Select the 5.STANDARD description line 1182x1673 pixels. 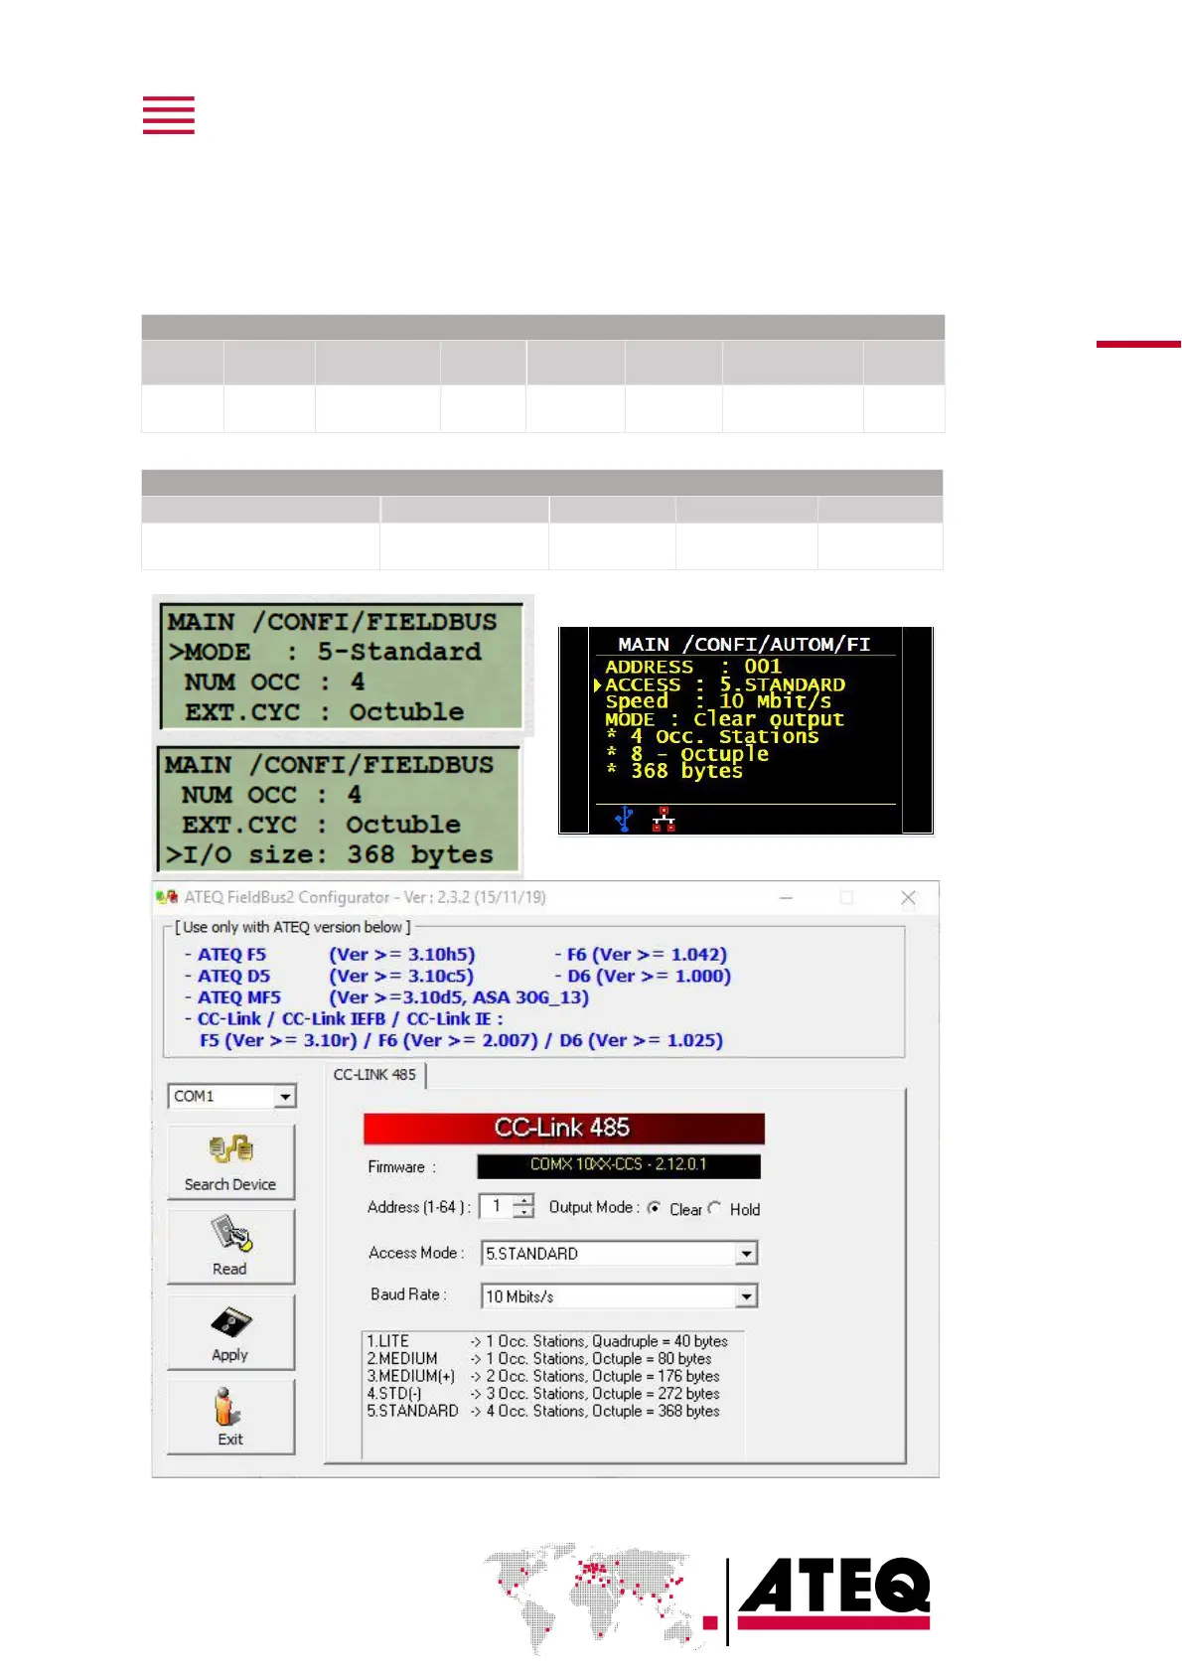[543, 1411]
